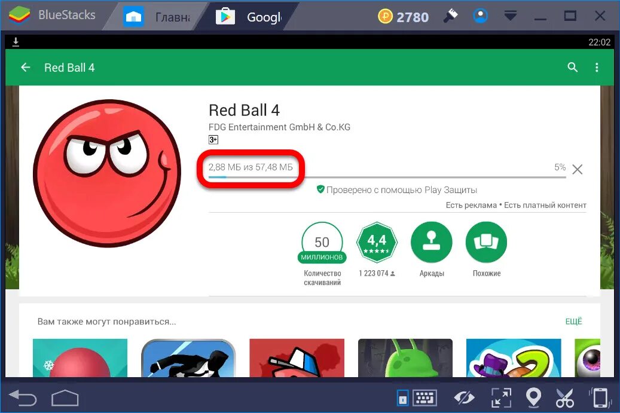Cancel the Red Ball 4 download

(578, 170)
